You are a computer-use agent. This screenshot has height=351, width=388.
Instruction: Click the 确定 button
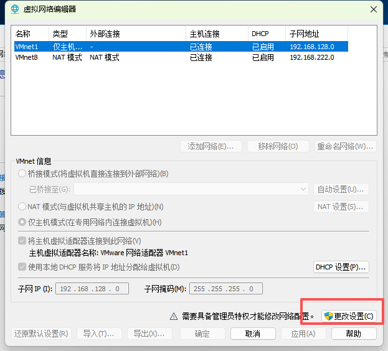pos(202,334)
